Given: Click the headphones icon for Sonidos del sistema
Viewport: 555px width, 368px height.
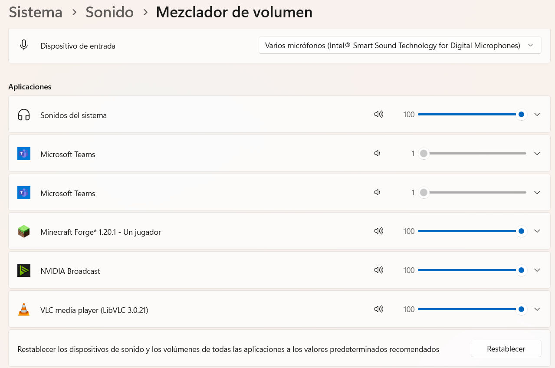Looking at the screenshot, I should click(24, 114).
